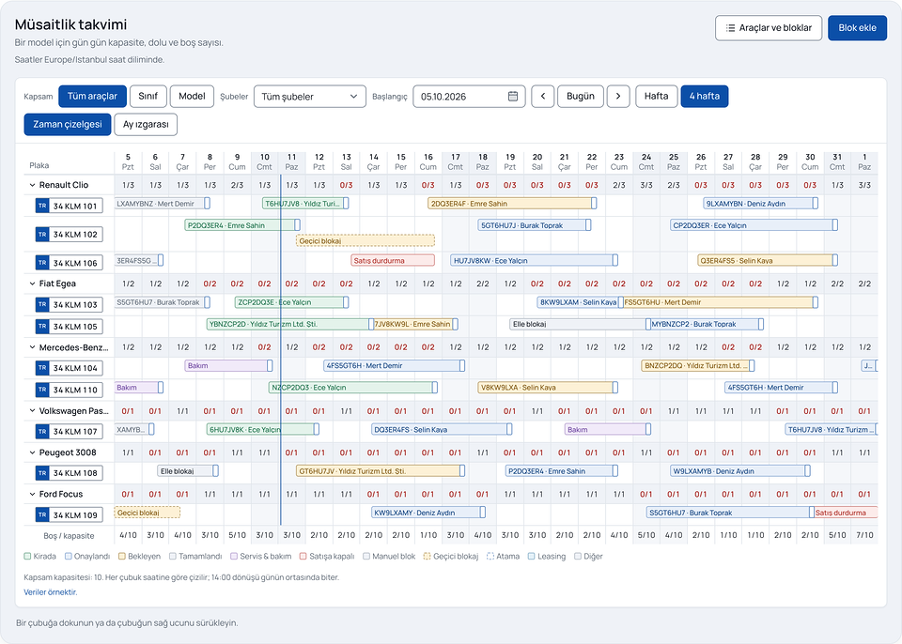Viewport: 902px width, 644px height.
Task: Open the KW9LXAMY Deniz Aydın booking bar
Action: pyautogui.click(x=428, y=513)
